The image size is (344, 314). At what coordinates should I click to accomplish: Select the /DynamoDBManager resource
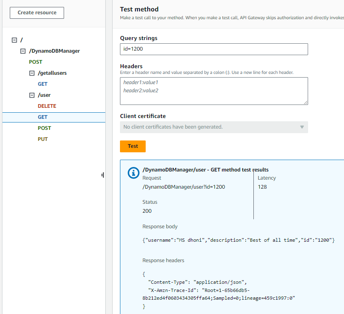point(54,51)
